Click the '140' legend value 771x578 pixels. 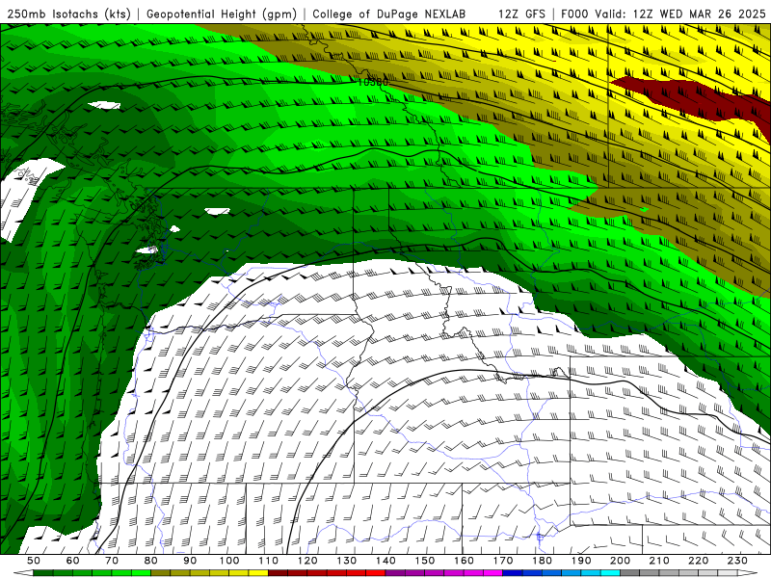[385, 561]
